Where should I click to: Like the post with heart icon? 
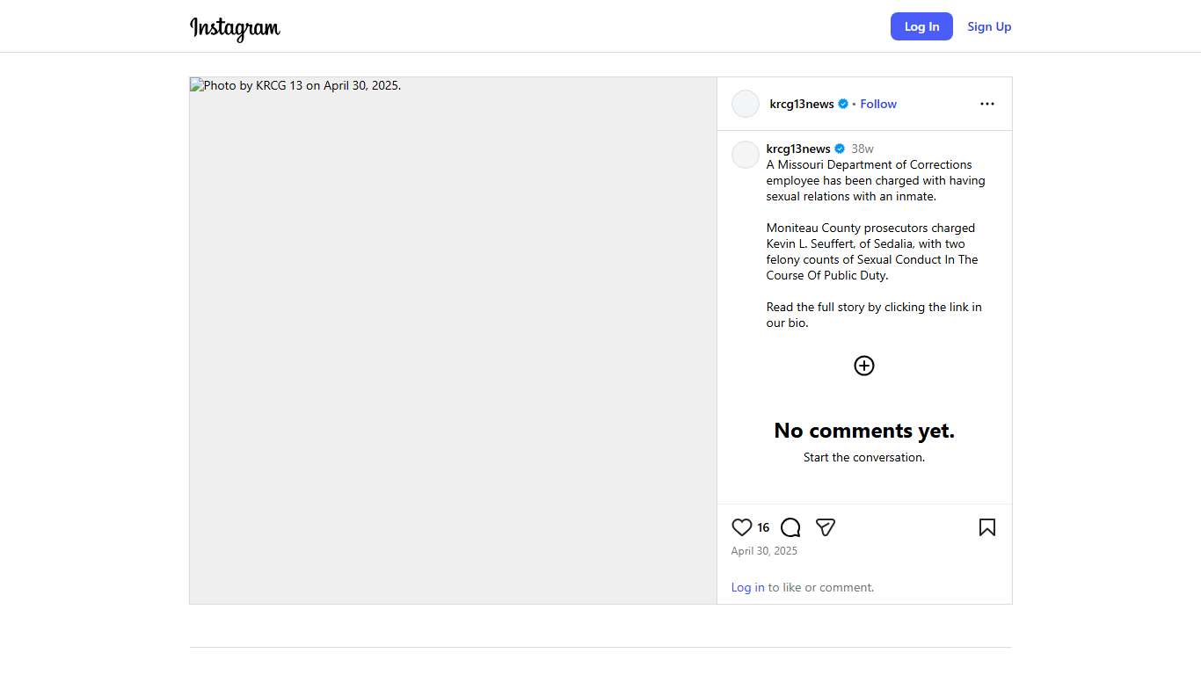click(742, 527)
